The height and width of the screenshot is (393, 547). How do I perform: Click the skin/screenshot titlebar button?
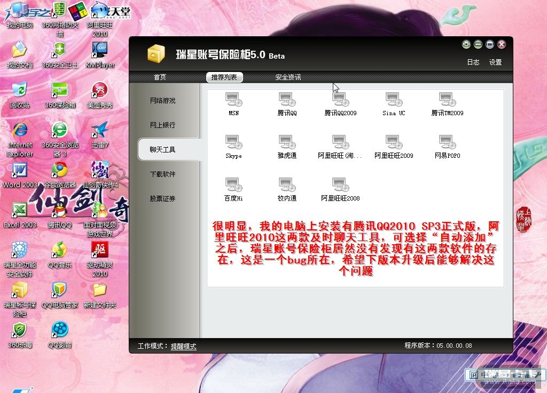466,44
